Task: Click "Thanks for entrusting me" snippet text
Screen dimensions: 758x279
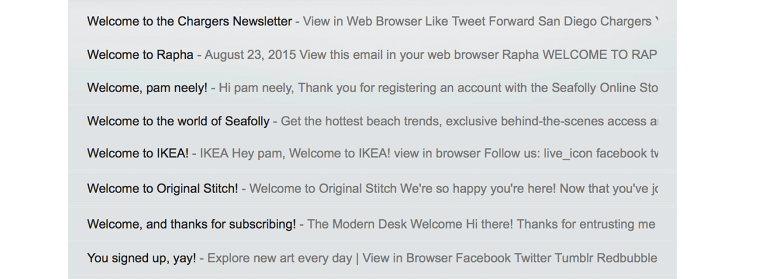Action: click(x=586, y=224)
